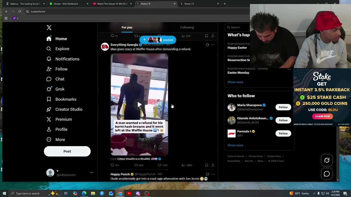Image resolution: width=351 pixels, height=197 pixels.
Task: Open the floating Grok button
Action: pos(327,160)
